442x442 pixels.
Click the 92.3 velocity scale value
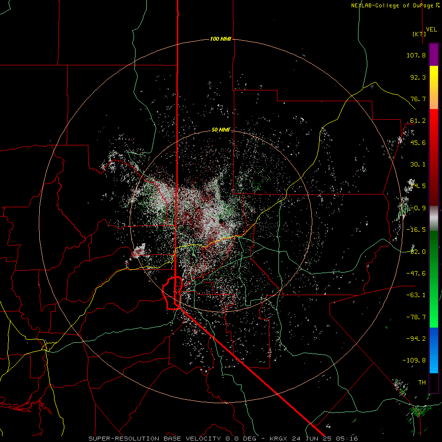[x=418, y=77]
